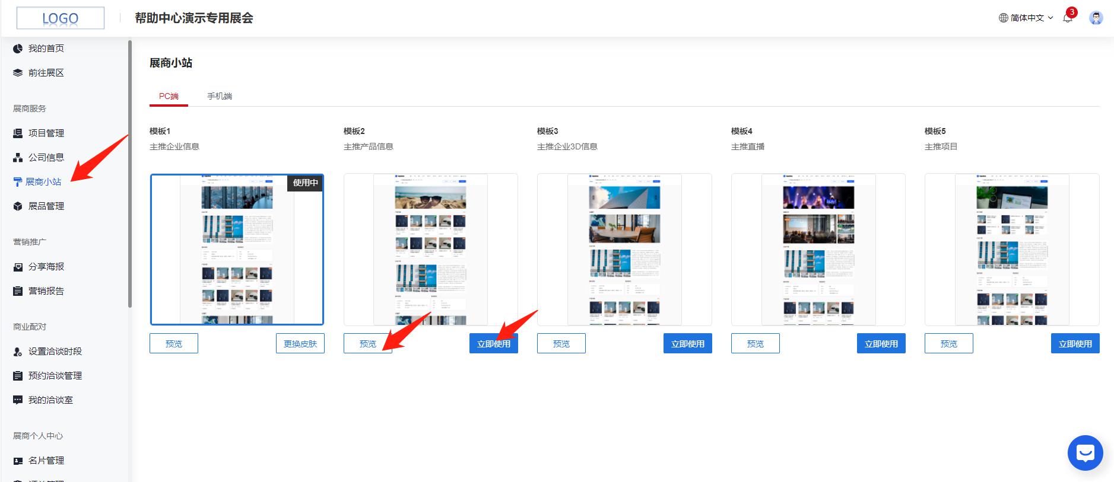The width and height of the screenshot is (1114, 482).
Task: Click the 展品管理 cube icon
Action: pos(18,206)
